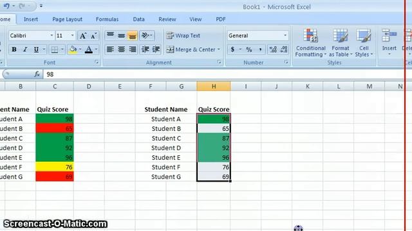Open Font dialog launcher

97,62
